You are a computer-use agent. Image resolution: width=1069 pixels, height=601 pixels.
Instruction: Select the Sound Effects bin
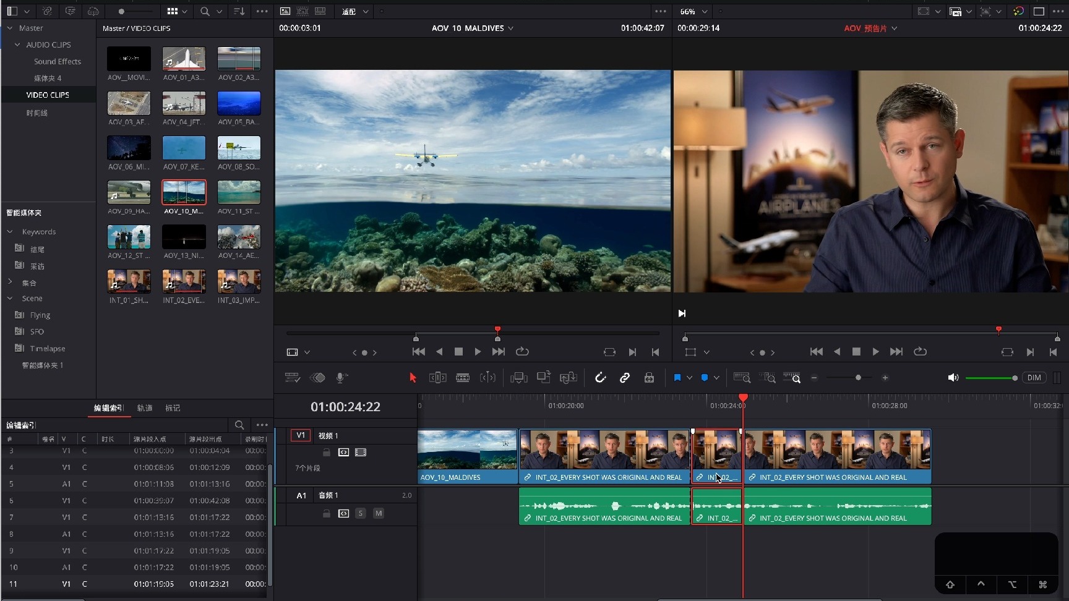pos(57,61)
